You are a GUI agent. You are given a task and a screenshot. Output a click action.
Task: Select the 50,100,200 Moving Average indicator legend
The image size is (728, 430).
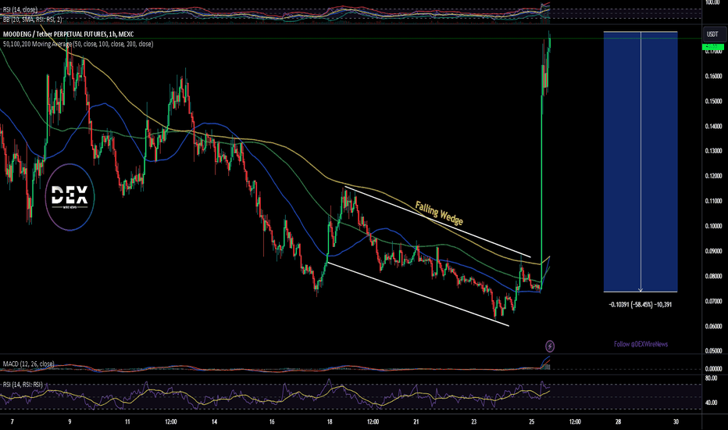point(78,44)
